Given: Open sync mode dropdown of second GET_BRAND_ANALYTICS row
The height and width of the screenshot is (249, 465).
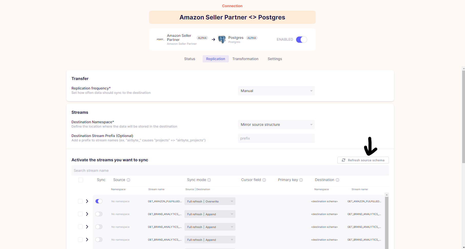Looking at the screenshot, I should (210, 227).
